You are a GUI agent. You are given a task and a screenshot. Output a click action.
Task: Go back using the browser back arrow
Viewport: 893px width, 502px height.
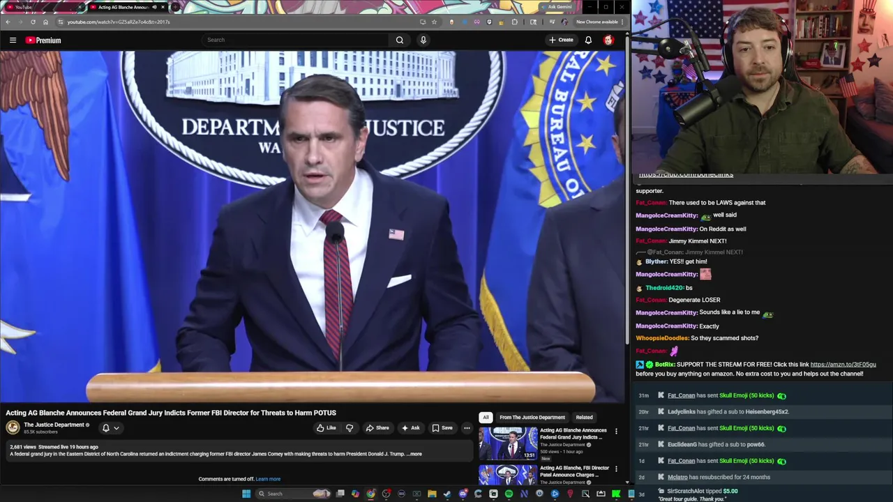click(x=8, y=22)
